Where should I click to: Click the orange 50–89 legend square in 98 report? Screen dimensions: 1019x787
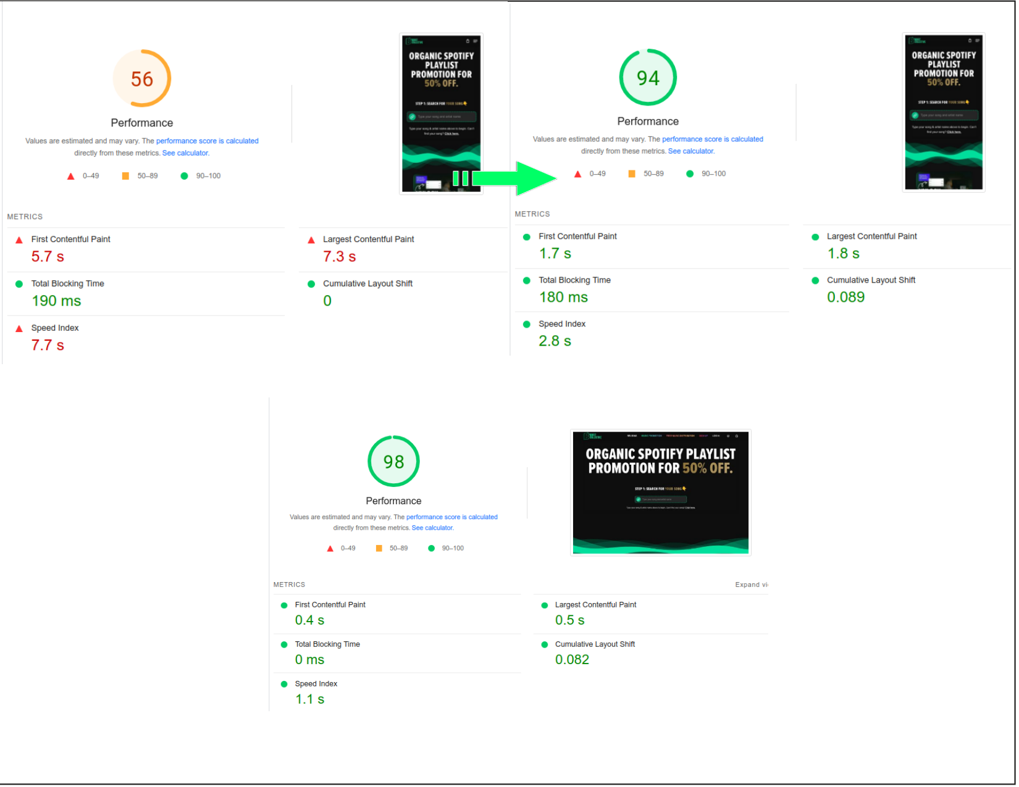[379, 548]
